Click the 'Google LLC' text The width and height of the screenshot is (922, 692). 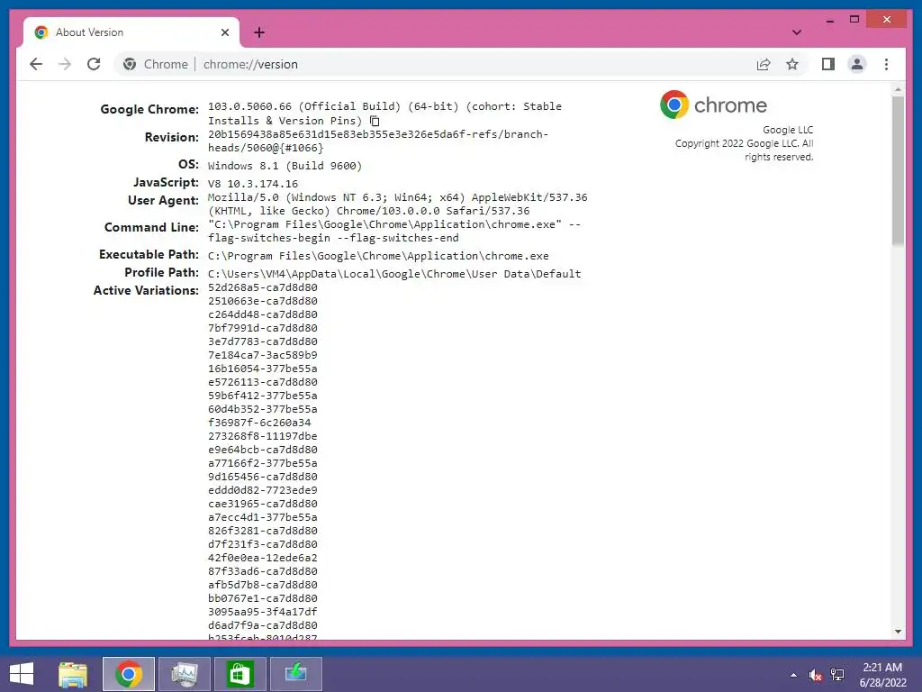coord(788,130)
